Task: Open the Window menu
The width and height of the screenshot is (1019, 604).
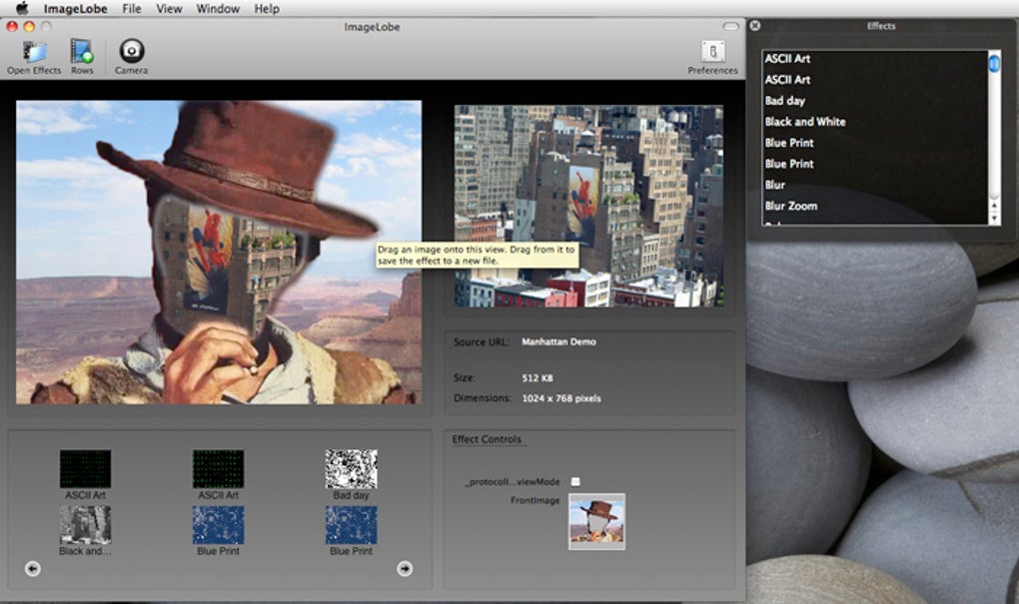Action: coord(218,8)
